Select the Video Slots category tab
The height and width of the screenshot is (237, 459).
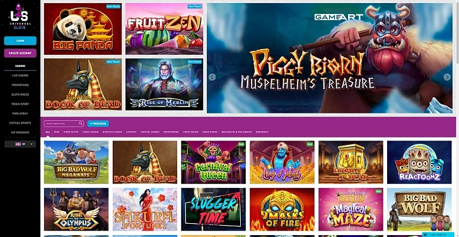click(71, 132)
